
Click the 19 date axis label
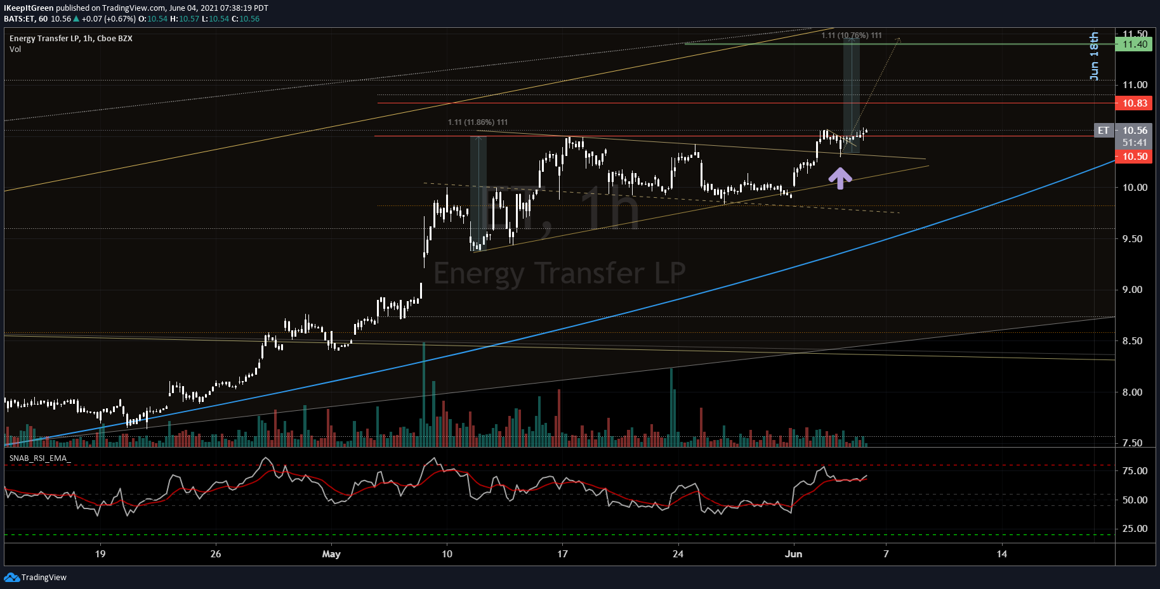pos(100,554)
